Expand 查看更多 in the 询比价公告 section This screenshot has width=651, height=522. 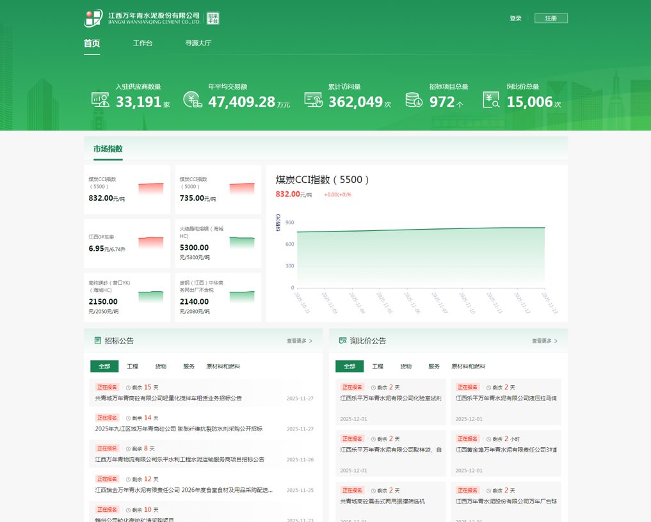[x=545, y=341]
